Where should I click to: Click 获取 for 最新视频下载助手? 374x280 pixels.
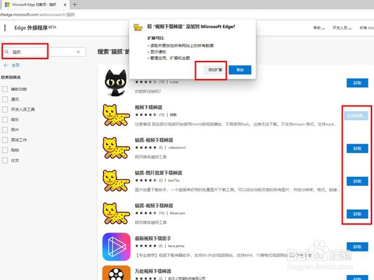coord(357,247)
